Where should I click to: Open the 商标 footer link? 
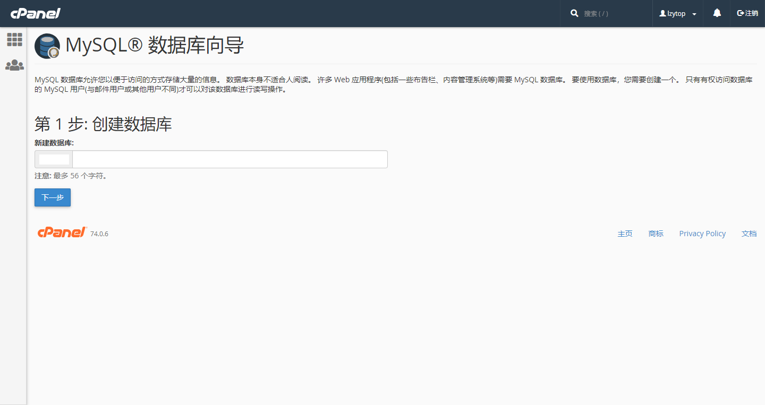[656, 234]
